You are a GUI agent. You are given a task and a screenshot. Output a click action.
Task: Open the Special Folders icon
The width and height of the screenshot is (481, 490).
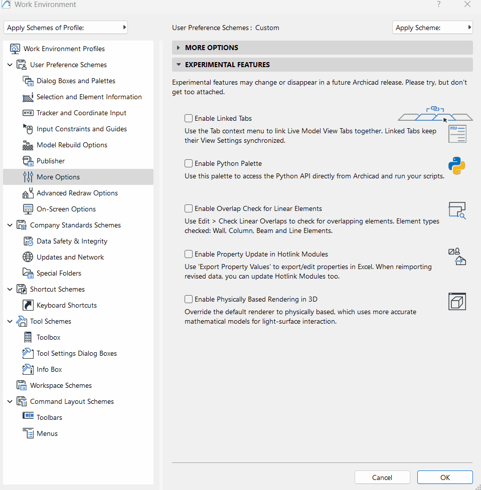[x=28, y=273]
